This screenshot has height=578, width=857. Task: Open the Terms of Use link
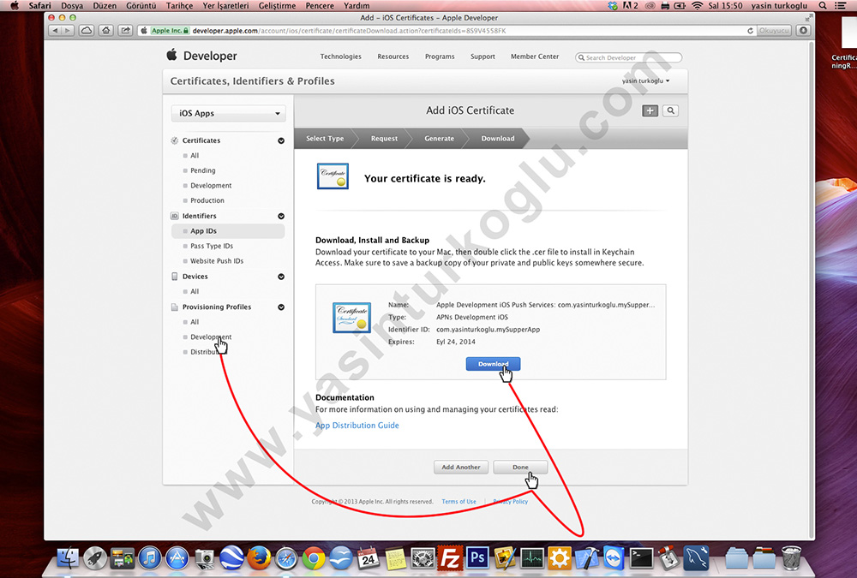458,502
